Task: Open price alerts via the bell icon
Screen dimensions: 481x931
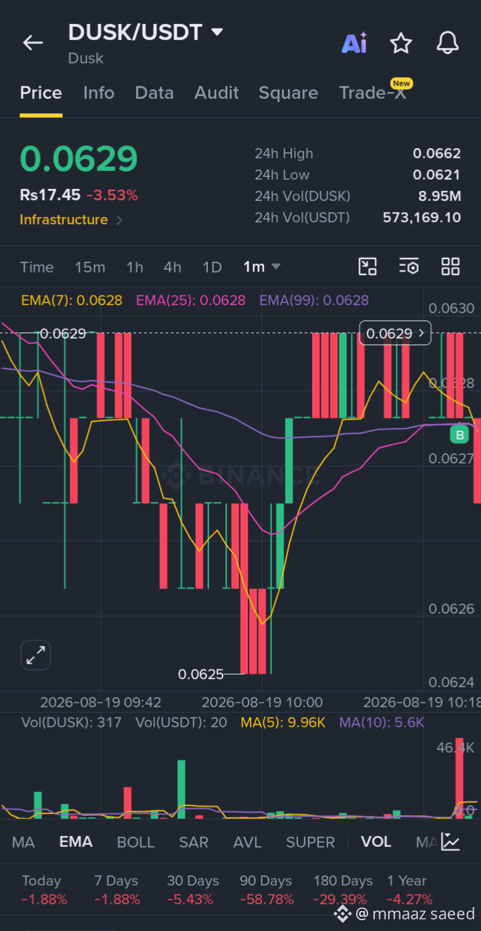Action: (448, 43)
